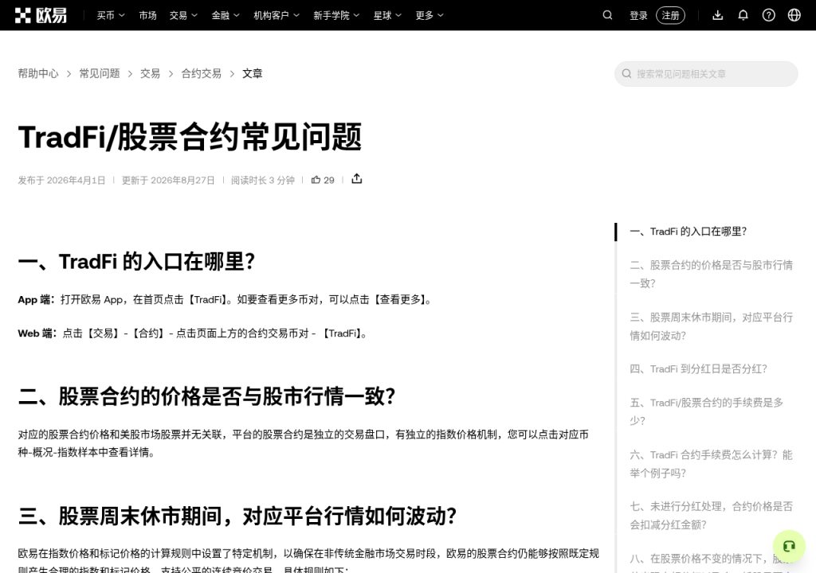Expand the 买币 dropdown menu
816x573 pixels.
(x=111, y=16)
